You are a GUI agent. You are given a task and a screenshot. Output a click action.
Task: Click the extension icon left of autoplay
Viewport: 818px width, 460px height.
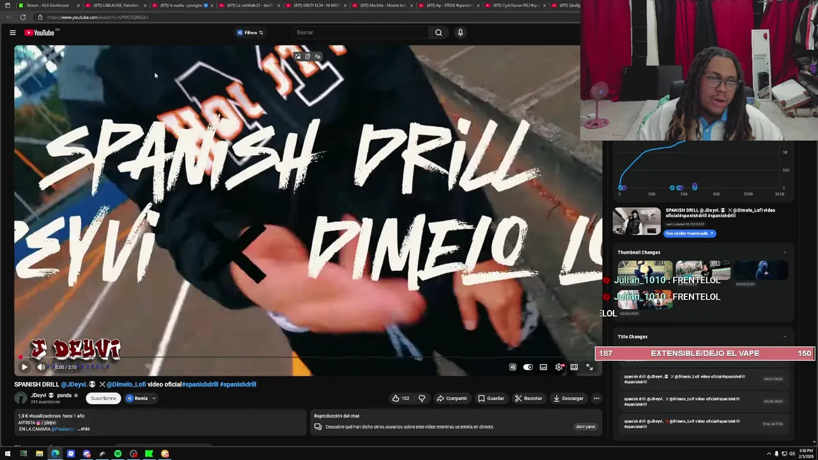point(513,367)
